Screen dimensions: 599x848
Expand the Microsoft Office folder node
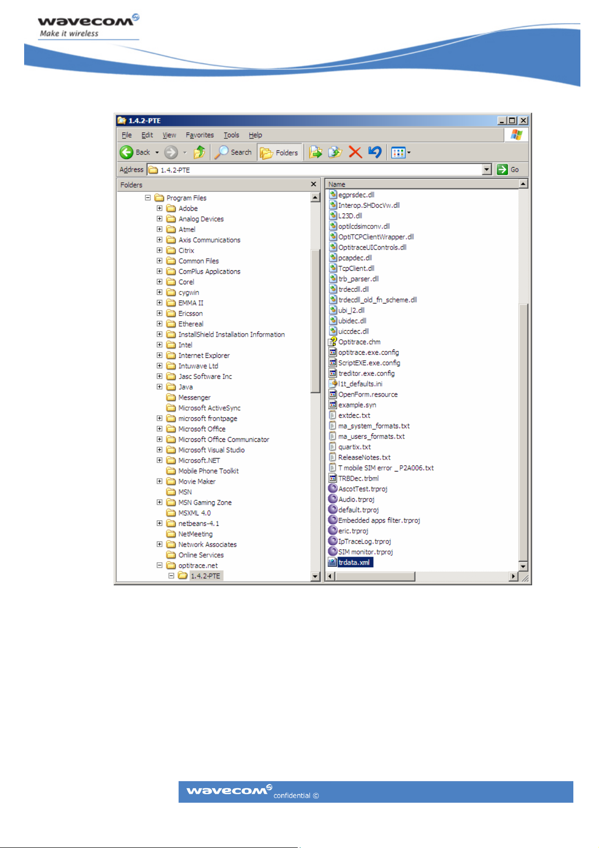159,429
